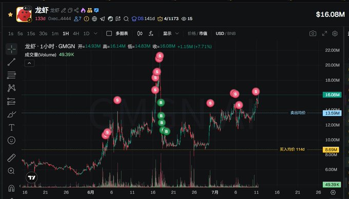Select USD as the quote currency

[x=220, y=33]
